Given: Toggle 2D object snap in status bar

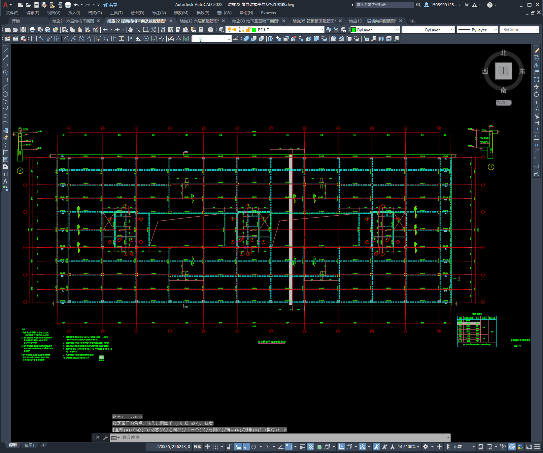Looking at the screenshot, I should tap(289, 447).
